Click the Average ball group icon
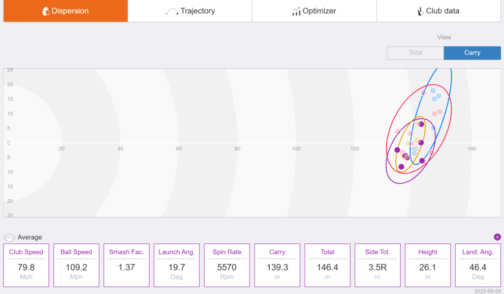504x294 pixels. tap(9, 238)
